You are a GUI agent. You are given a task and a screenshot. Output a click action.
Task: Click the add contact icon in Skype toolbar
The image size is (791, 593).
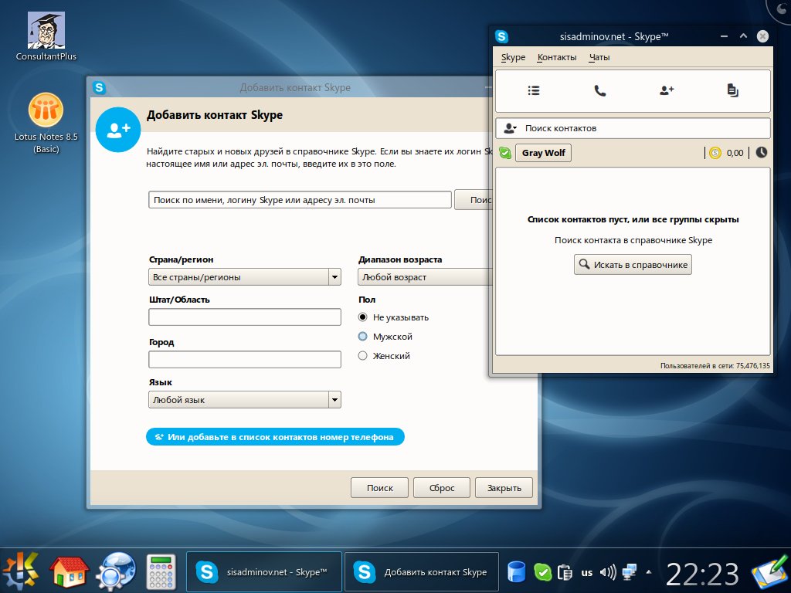coord(667,90)
